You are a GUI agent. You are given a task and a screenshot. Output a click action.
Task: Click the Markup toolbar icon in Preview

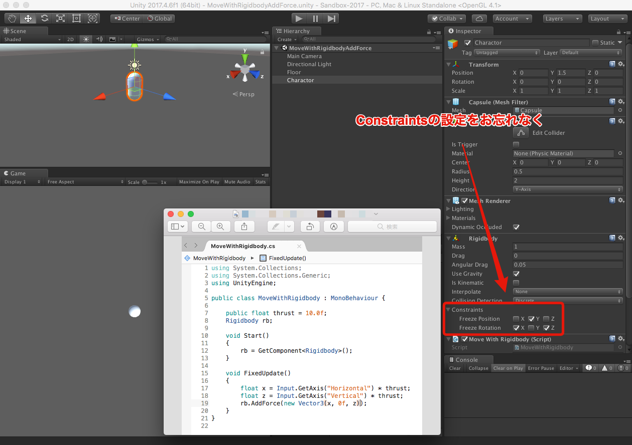[x=334, y=227]
